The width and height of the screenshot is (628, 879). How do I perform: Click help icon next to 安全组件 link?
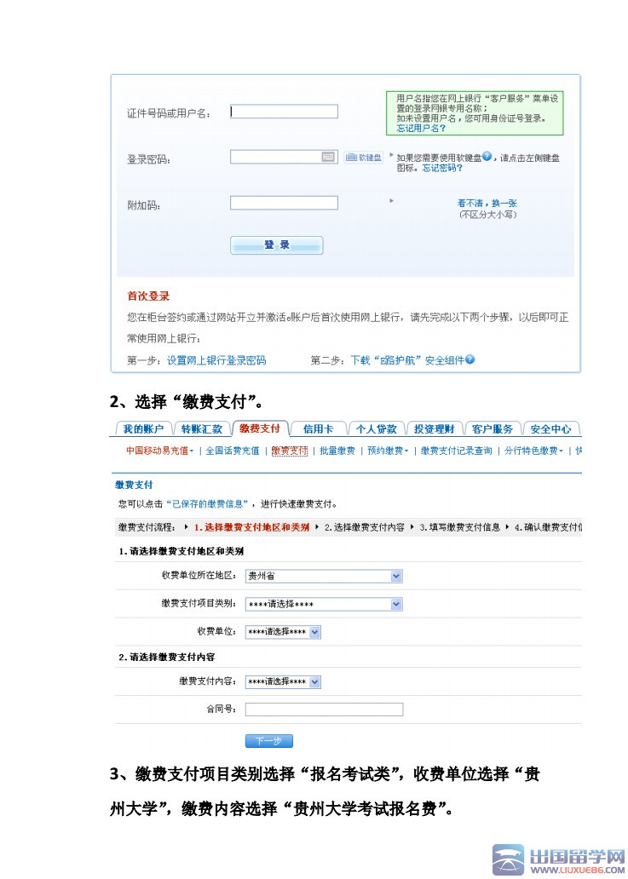click(x=470, y=359)
